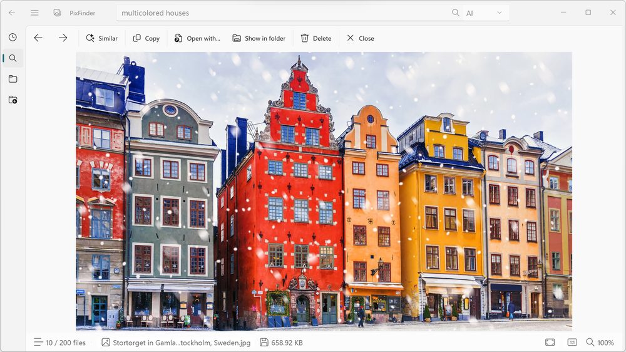Show the image in its folder
Image resolution: width=626 pixels, height=352 pixels.
pos(259,38)
